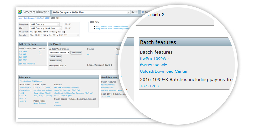Open Copy B, C, 2 (Blank) link

coord(42,87)
